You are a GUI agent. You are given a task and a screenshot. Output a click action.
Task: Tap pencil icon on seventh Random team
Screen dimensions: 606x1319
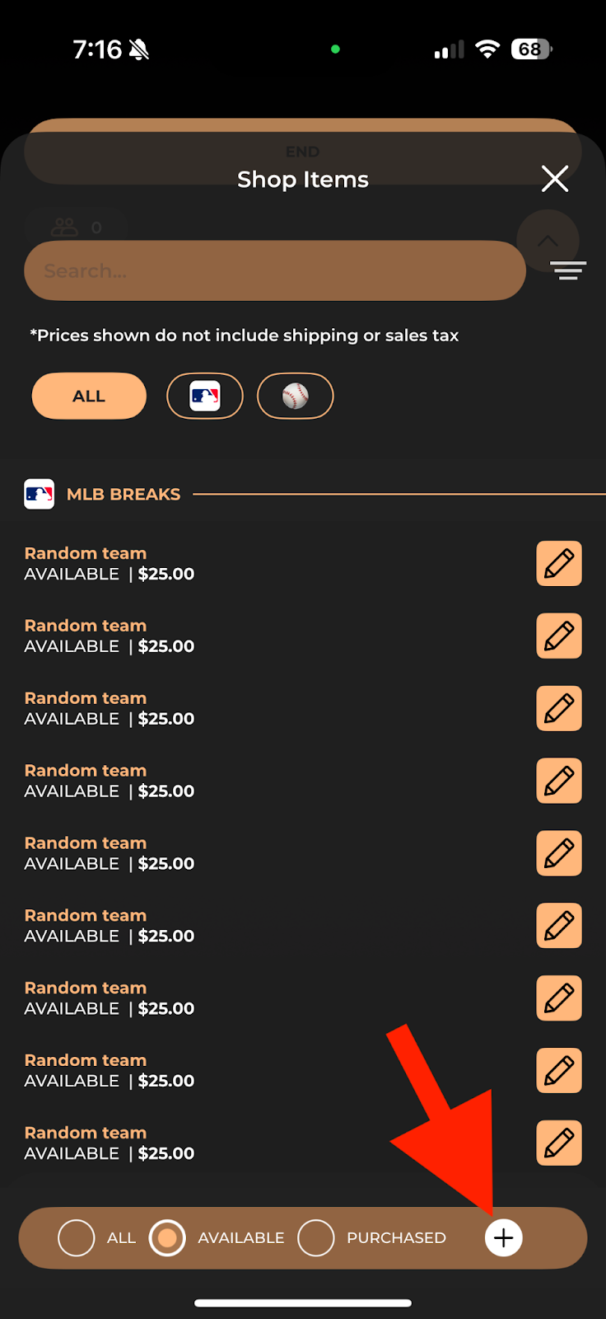click(559, 998)
